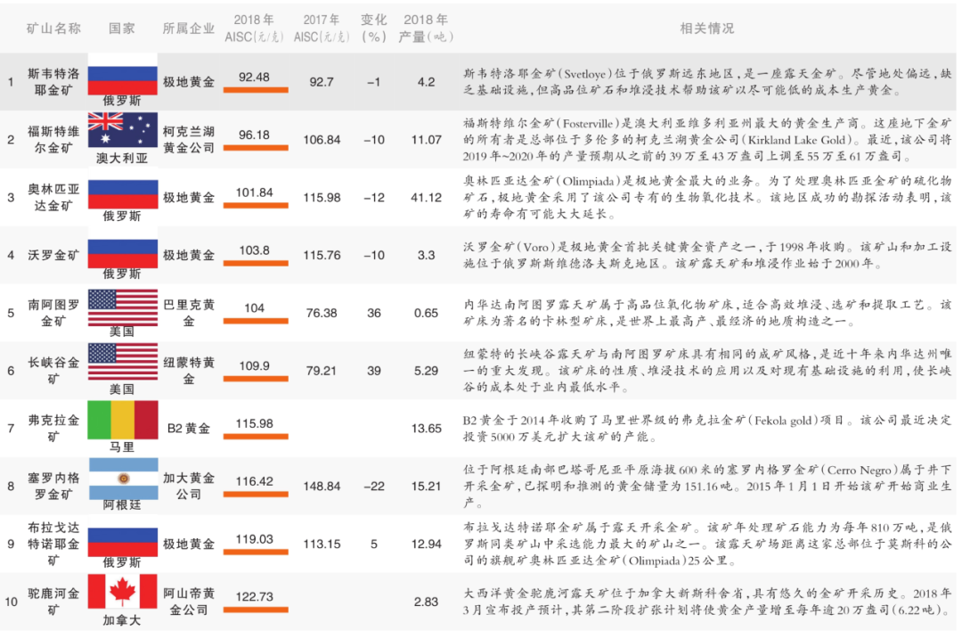Select mine name 奥林匹亚达金矿
The image size is (962, 639).
[x=53, y=197]
